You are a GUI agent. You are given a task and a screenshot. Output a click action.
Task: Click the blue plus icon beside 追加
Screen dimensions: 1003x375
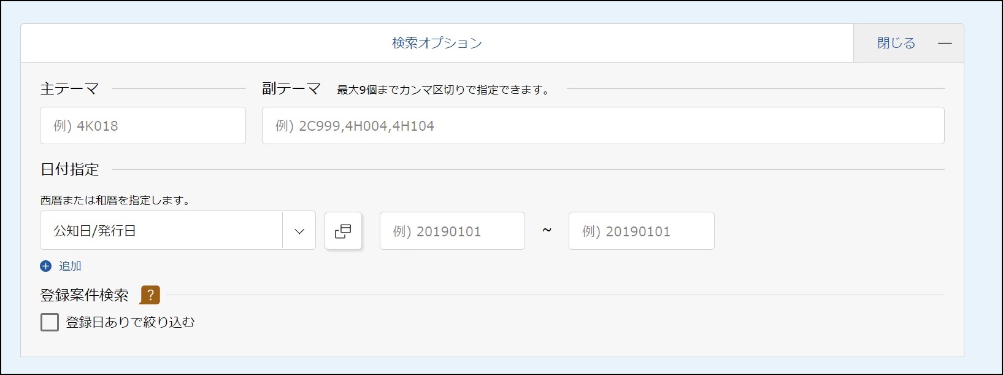click(46, 266)
